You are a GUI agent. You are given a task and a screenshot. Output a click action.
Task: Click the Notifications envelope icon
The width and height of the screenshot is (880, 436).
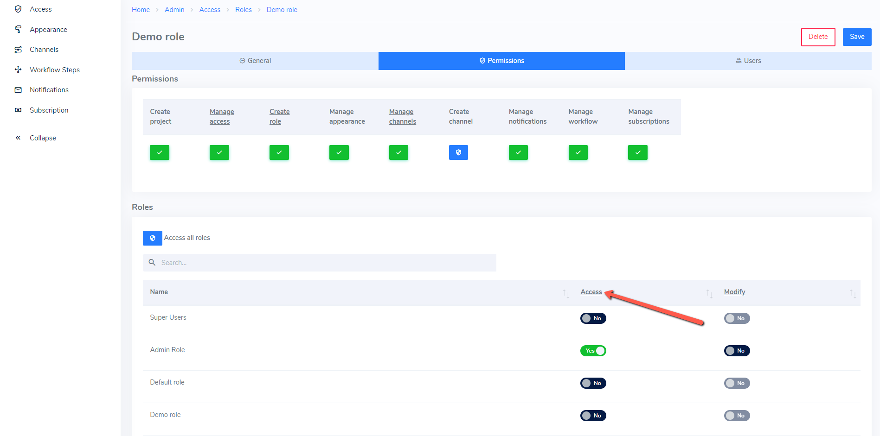point(18,90)
